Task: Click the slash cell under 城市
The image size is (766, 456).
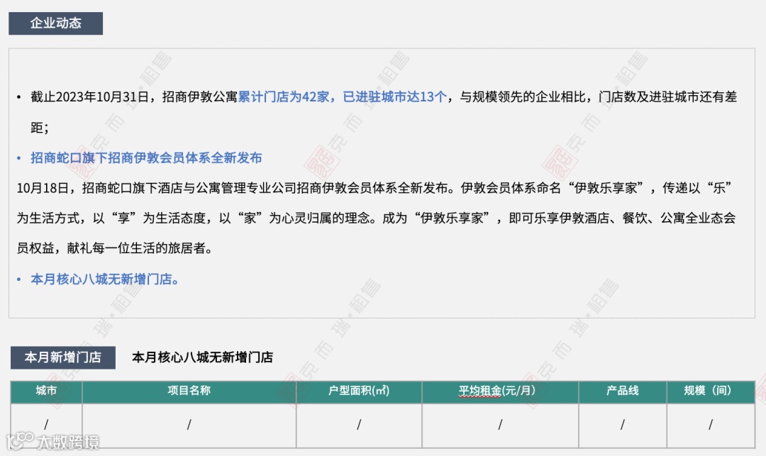Action: (x=46, y=426)
